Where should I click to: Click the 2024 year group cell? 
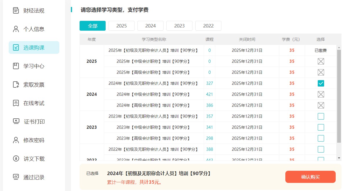tap(92, 94)
